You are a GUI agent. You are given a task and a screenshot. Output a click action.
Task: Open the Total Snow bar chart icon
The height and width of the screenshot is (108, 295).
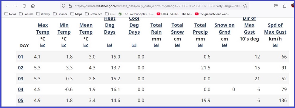[x=177, y=45]
